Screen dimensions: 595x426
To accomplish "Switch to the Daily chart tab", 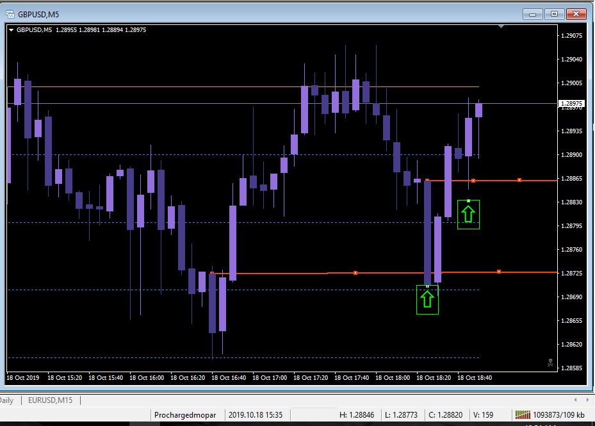I will coord(6,400).
